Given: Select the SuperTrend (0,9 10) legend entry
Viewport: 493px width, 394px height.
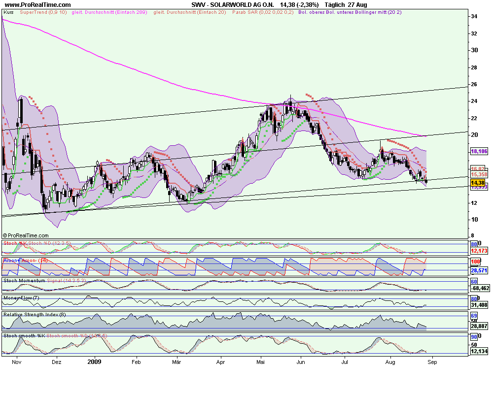Looking at the screenshot, I should [x=43, y=12].
